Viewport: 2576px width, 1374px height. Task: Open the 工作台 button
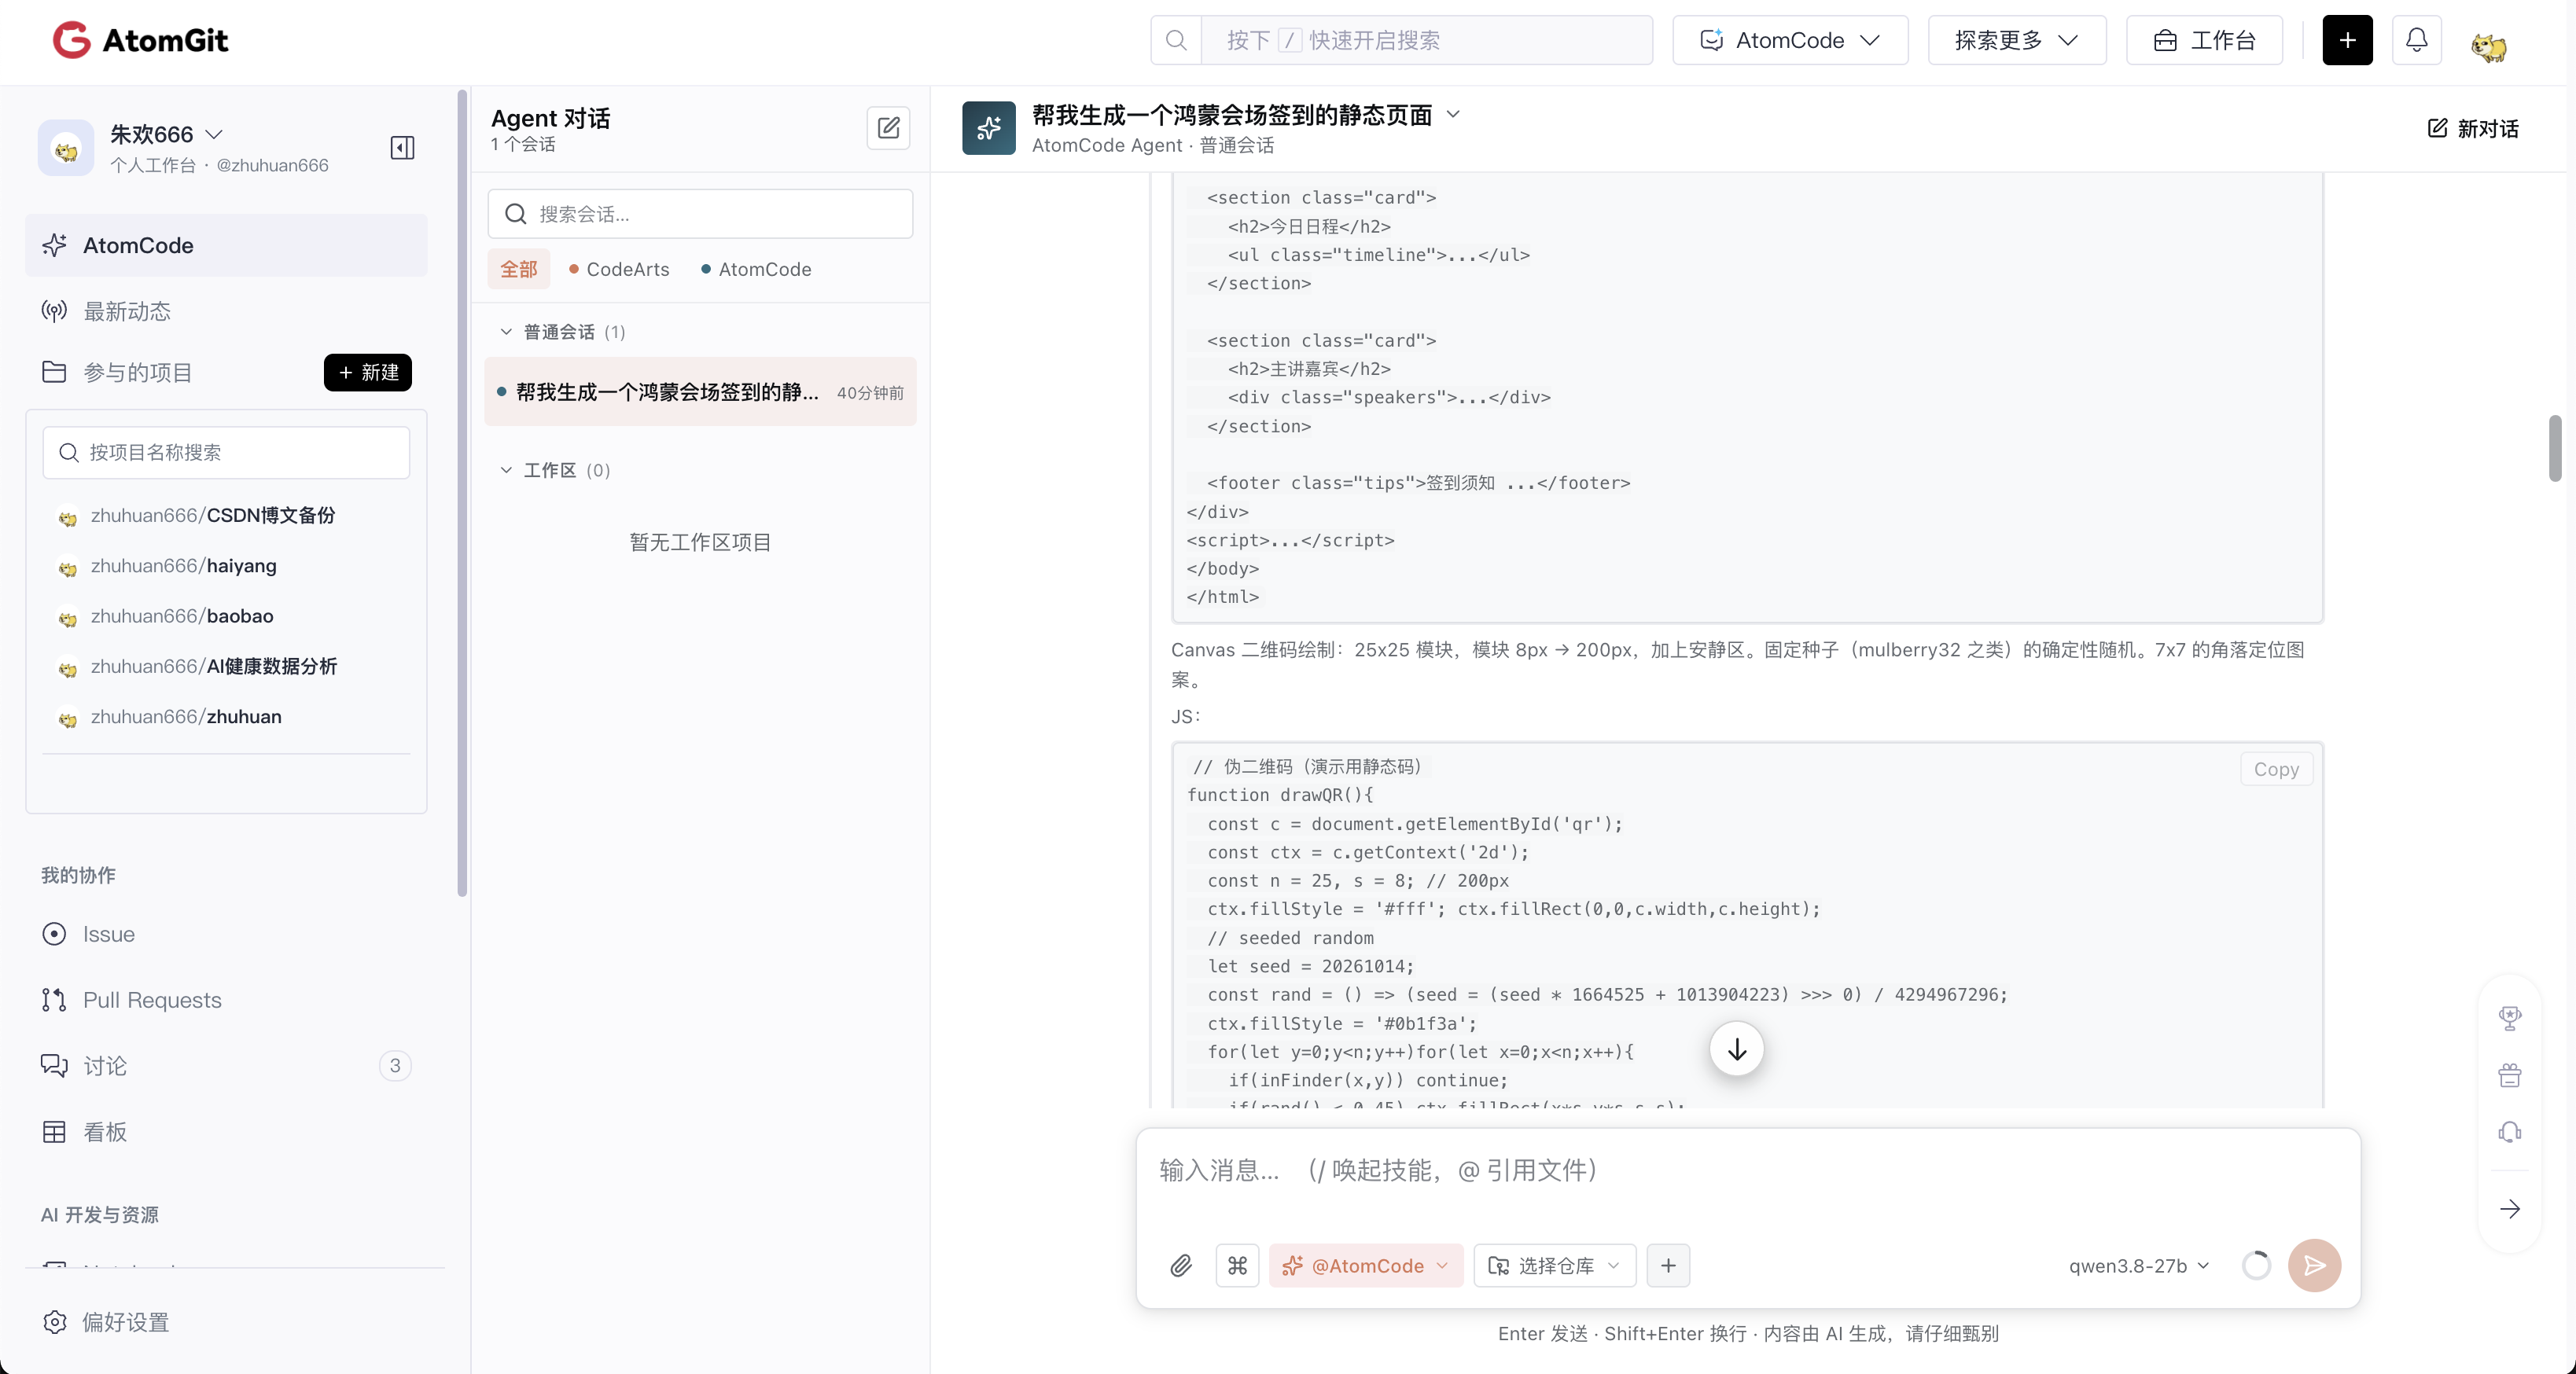pyautogui.click(x=2204, y=40)
